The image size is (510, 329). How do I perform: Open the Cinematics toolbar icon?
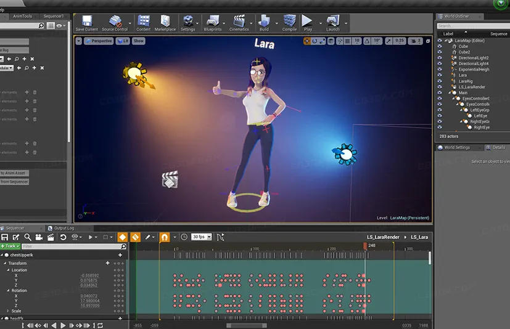click(x=239, y=23)
